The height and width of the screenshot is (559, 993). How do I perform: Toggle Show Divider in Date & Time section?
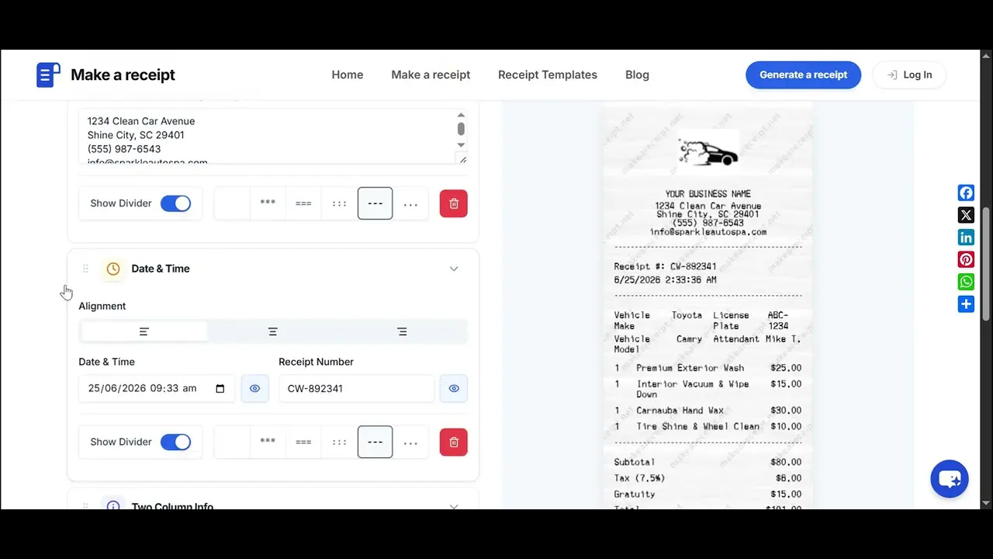coord(175,442)
